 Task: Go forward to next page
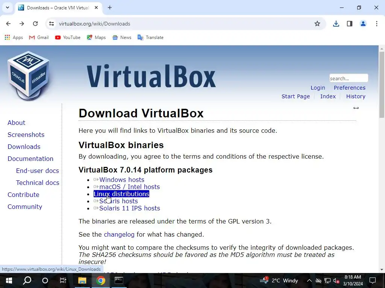(x=22, y=24)
